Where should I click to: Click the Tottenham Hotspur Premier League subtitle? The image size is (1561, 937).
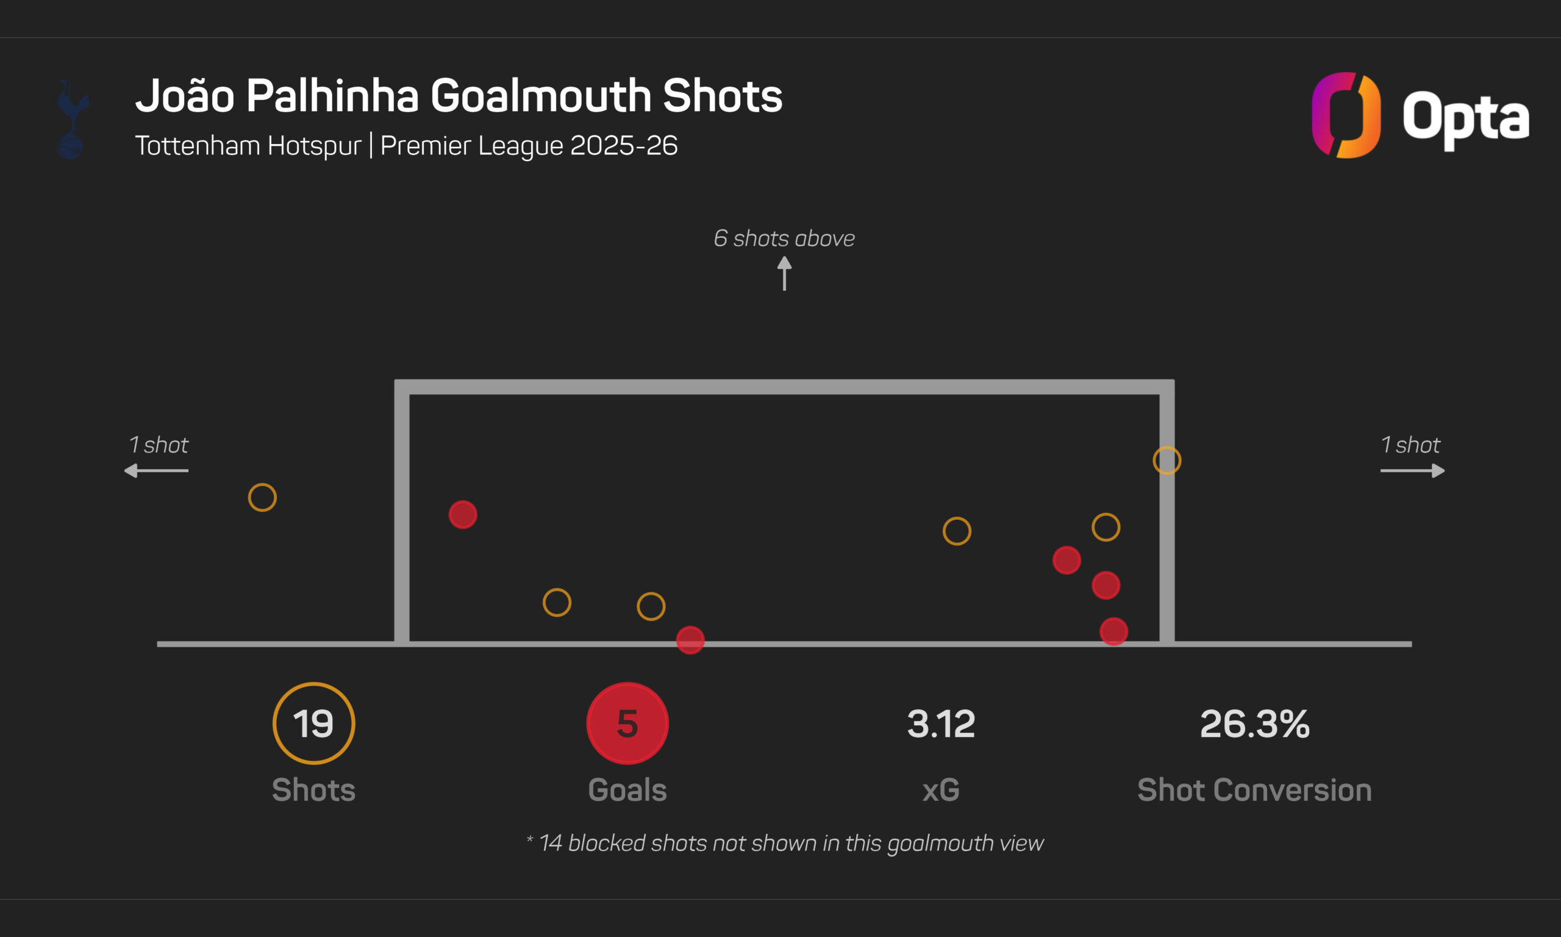pyautogui.click(x=406, y=146)
